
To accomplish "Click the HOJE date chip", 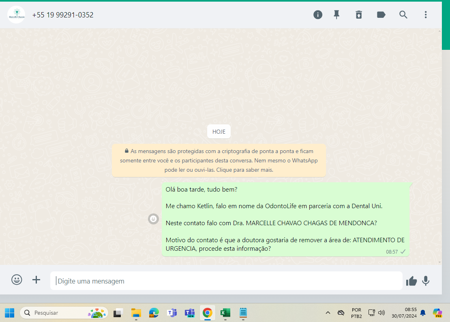I will [219, 132].
